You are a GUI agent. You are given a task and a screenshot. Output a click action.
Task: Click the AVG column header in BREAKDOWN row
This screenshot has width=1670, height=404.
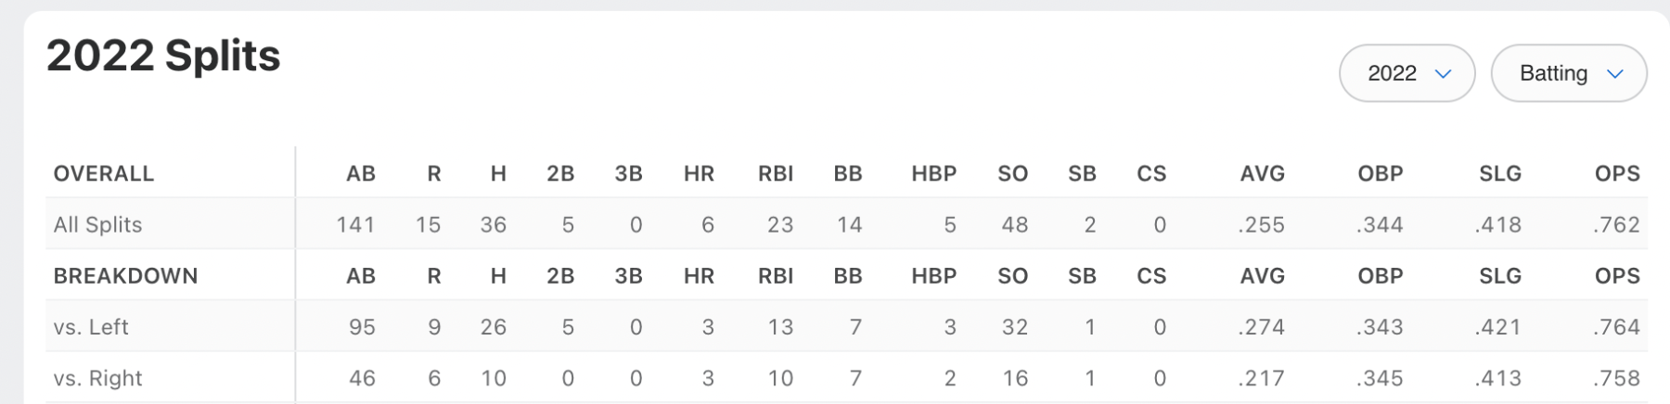click(1262, 276)
